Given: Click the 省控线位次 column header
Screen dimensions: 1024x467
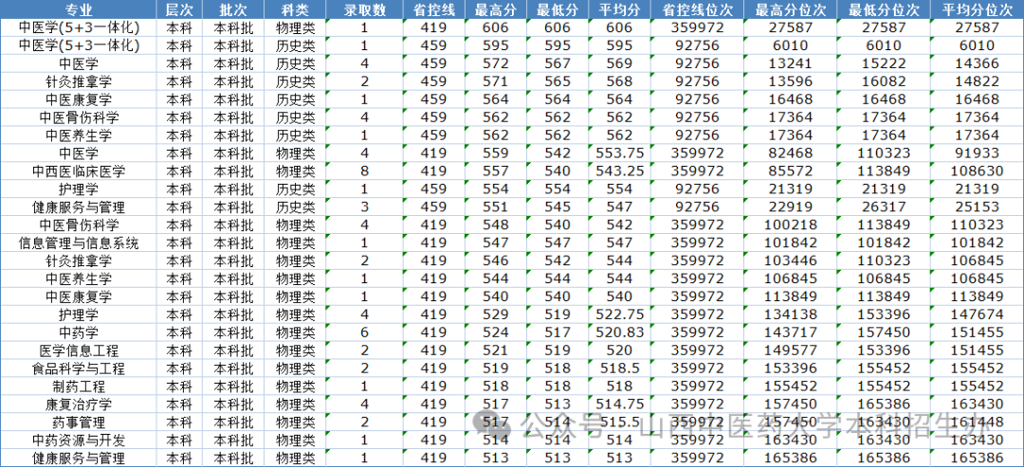Looking at the screenshot, I should (698, 10).
